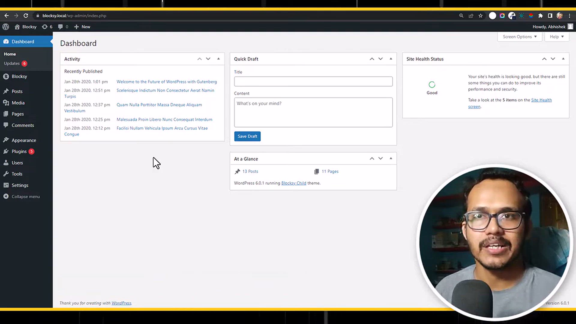Move Site Health Status widget up
The image size is (576, 324).
coord(544,59)
